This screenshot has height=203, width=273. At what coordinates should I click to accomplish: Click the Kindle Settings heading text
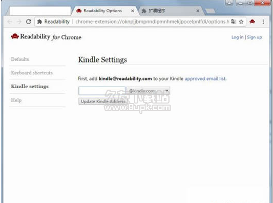(x=102, y=60)
